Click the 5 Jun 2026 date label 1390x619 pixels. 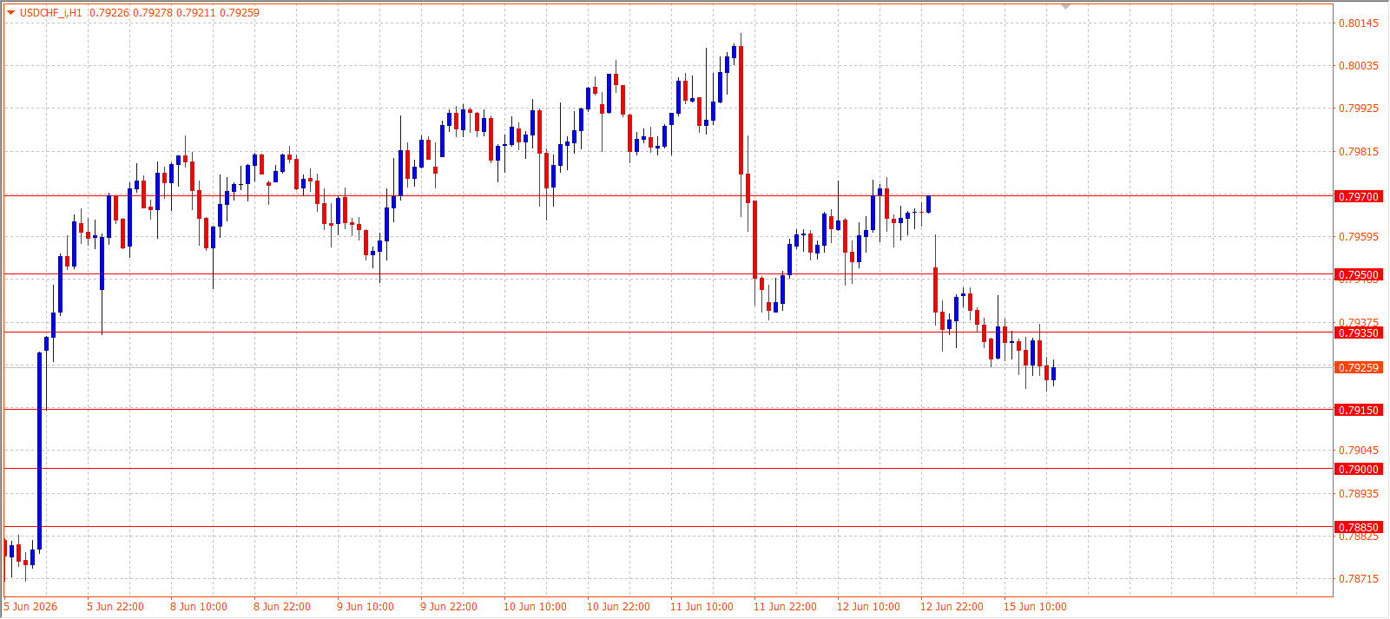[x=31, y=607]
